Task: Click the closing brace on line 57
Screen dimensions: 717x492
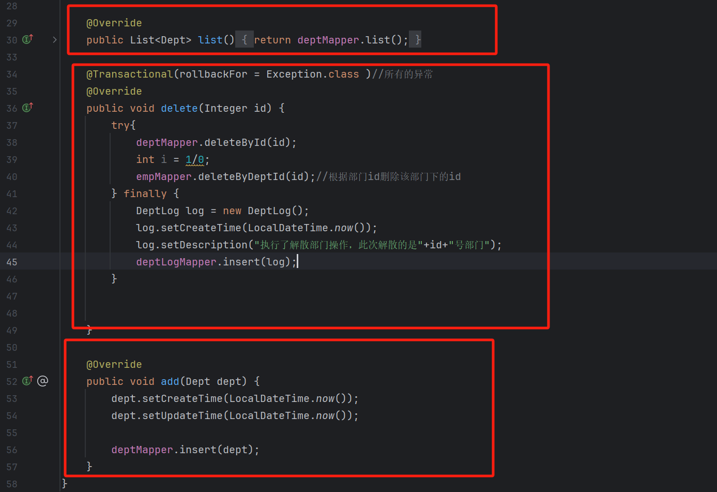Action: [x=89, y=467]
